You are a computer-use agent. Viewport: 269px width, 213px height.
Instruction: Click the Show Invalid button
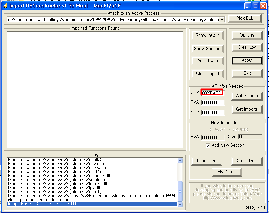tap(207, 35)
